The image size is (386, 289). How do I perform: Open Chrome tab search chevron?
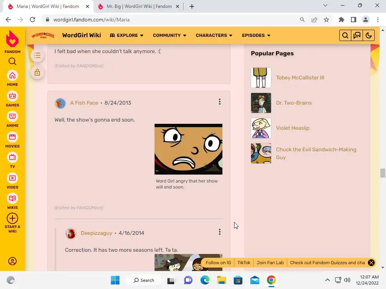pyautogui.click(x=325, y=5)
